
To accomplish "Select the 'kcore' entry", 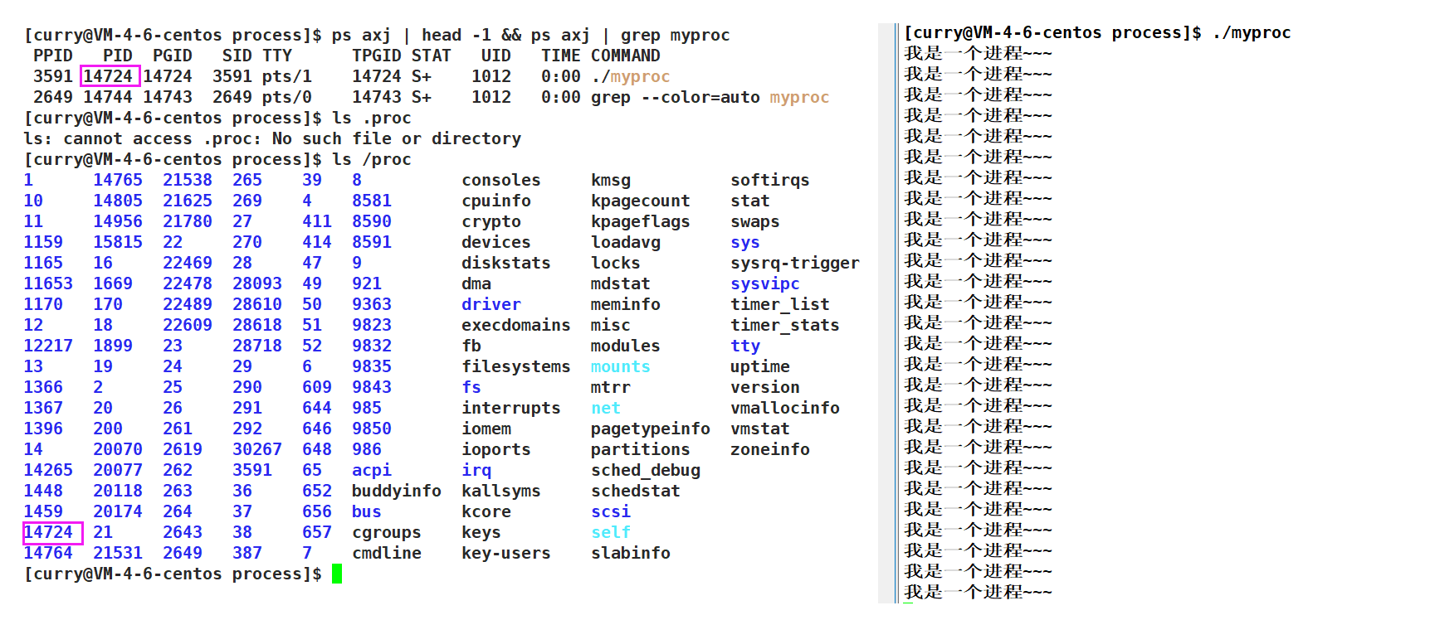I will 486,512.
